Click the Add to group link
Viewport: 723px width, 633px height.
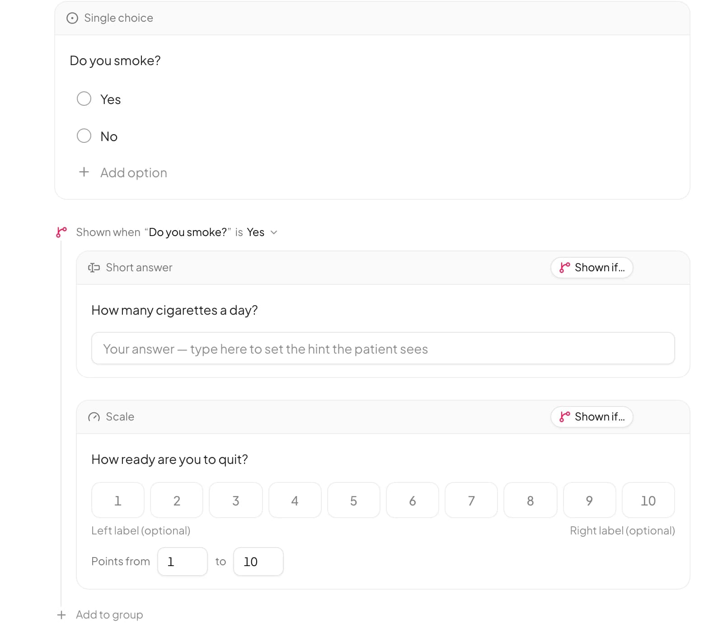(109, 615)
